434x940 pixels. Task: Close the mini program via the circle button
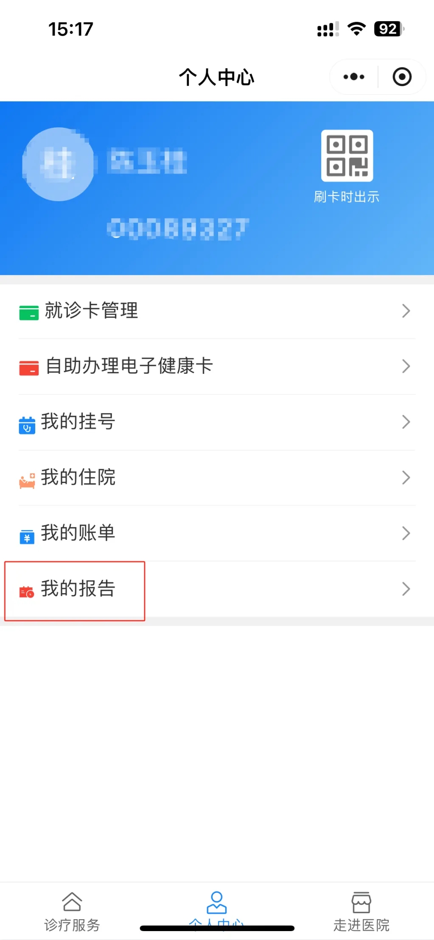click(402, 77)
